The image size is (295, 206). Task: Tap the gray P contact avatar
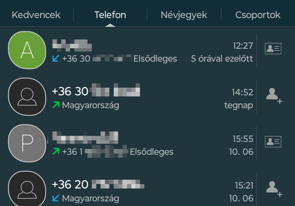27,143
